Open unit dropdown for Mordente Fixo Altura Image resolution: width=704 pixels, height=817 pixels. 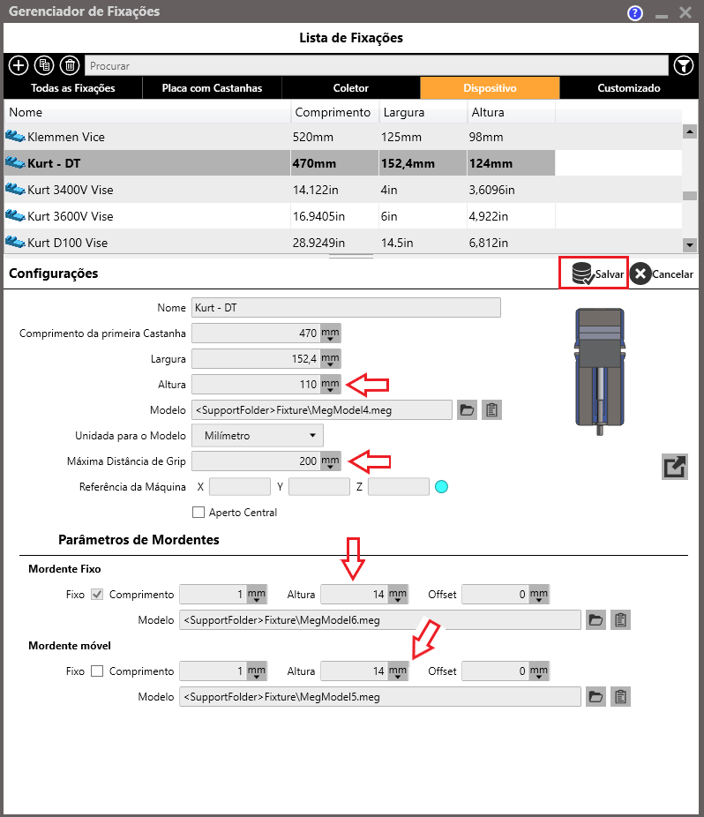point(398,595)
